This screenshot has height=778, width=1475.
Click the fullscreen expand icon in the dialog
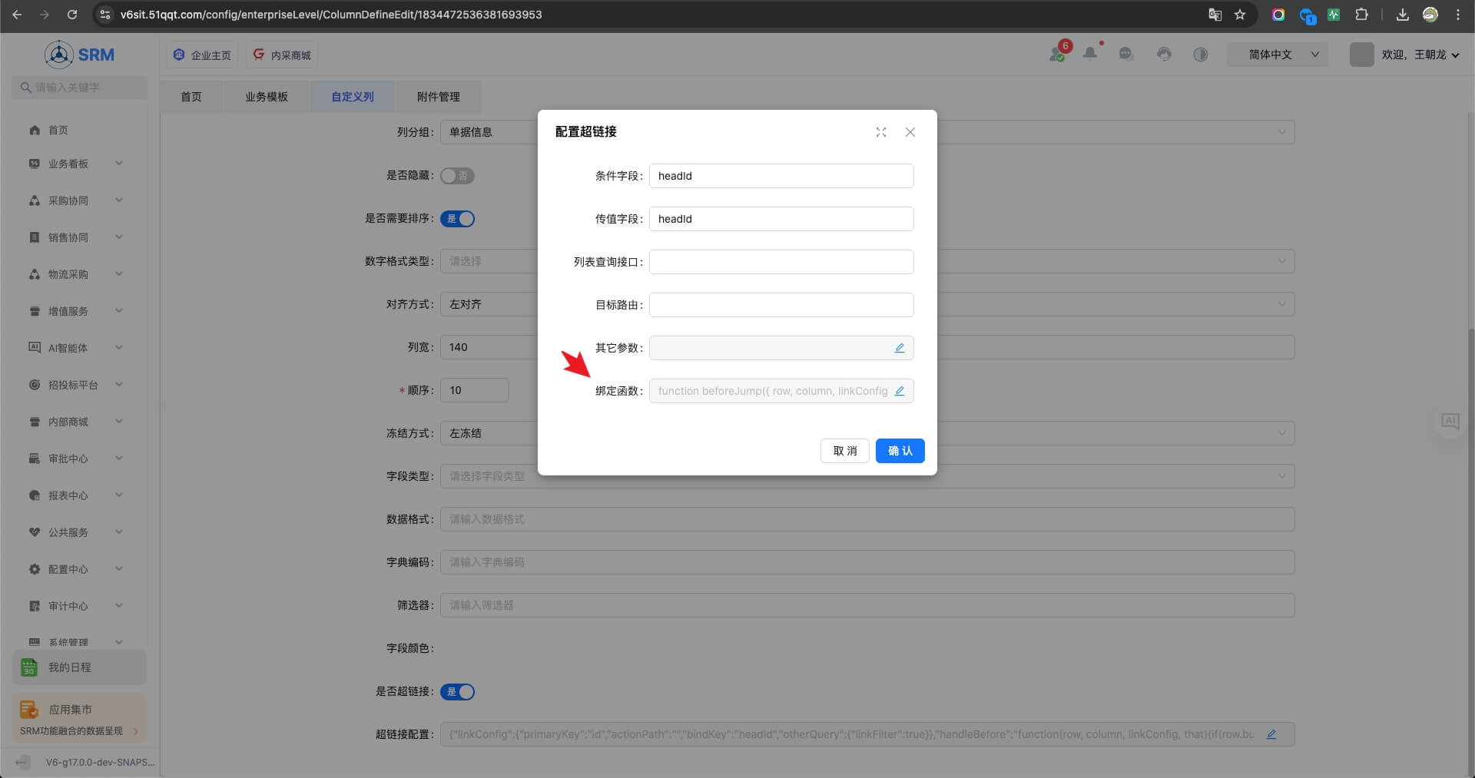[x=880, y=132]
